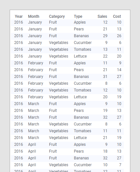Select the January Pears row
This screenshot has width=140, height=172.
click(67, 30)
